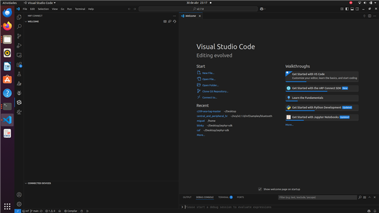
Task: Open Run and Debug view
Action: (19, 46)
